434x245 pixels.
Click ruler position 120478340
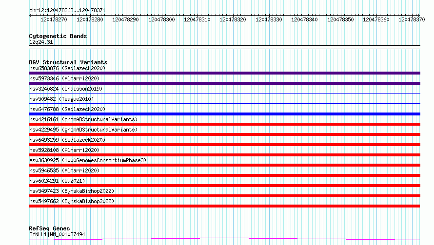click(304, 19)
